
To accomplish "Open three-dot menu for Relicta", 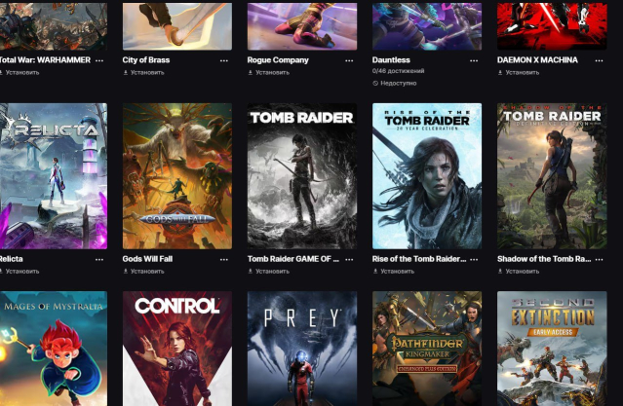I will (99, 260).
